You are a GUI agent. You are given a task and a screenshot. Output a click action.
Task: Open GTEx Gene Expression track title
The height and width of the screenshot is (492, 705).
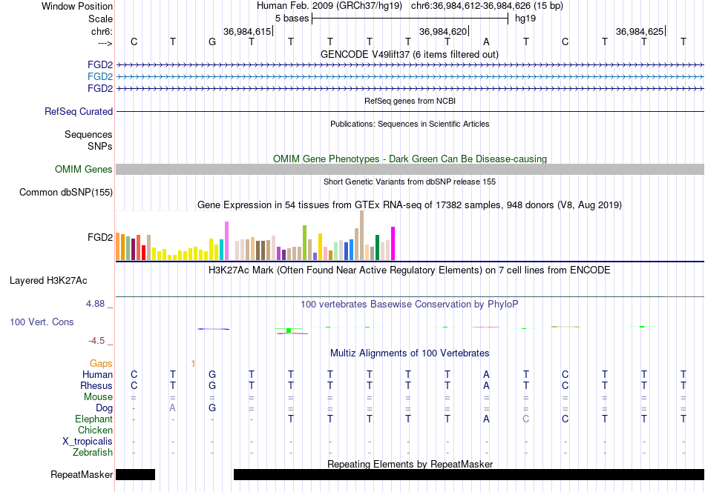pyautogui.click(x=410, y=205)
